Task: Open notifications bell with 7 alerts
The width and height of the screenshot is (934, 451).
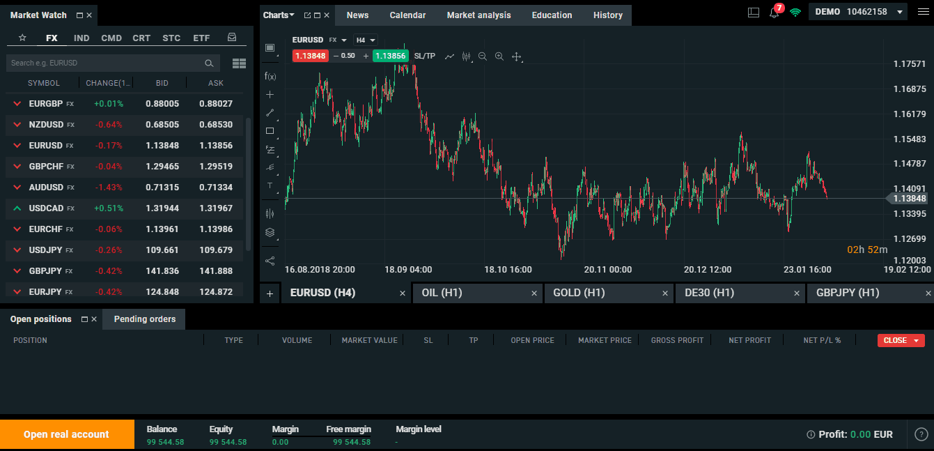Action: 775,11
